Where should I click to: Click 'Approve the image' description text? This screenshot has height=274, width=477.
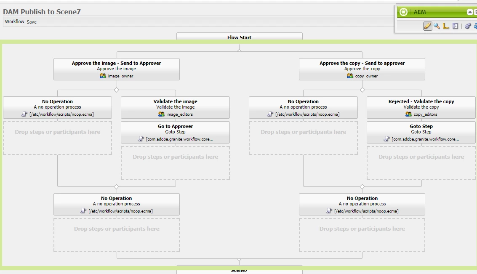point(117,69)
